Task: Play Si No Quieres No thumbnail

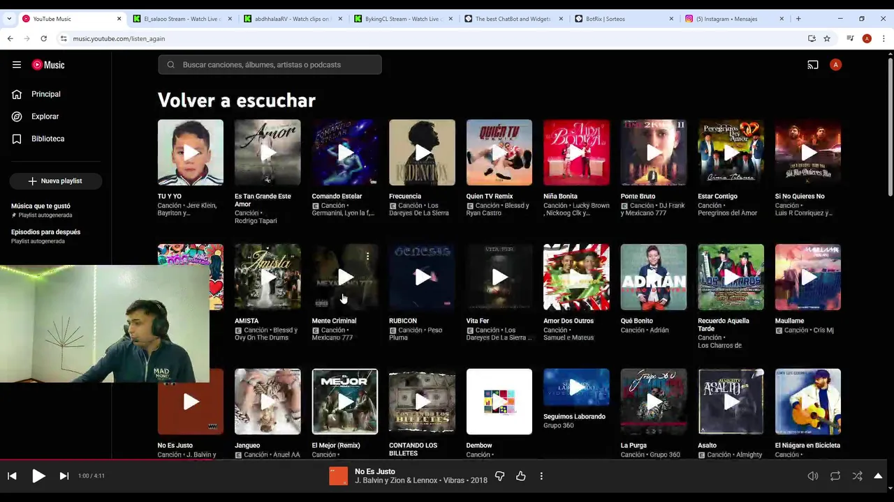Action: [808, 153]
